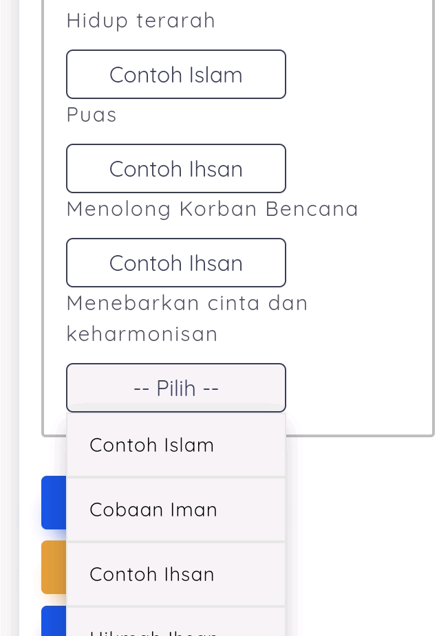
Task: Select the 'Hidup terarah' label
Action: (x=140, y=20)
